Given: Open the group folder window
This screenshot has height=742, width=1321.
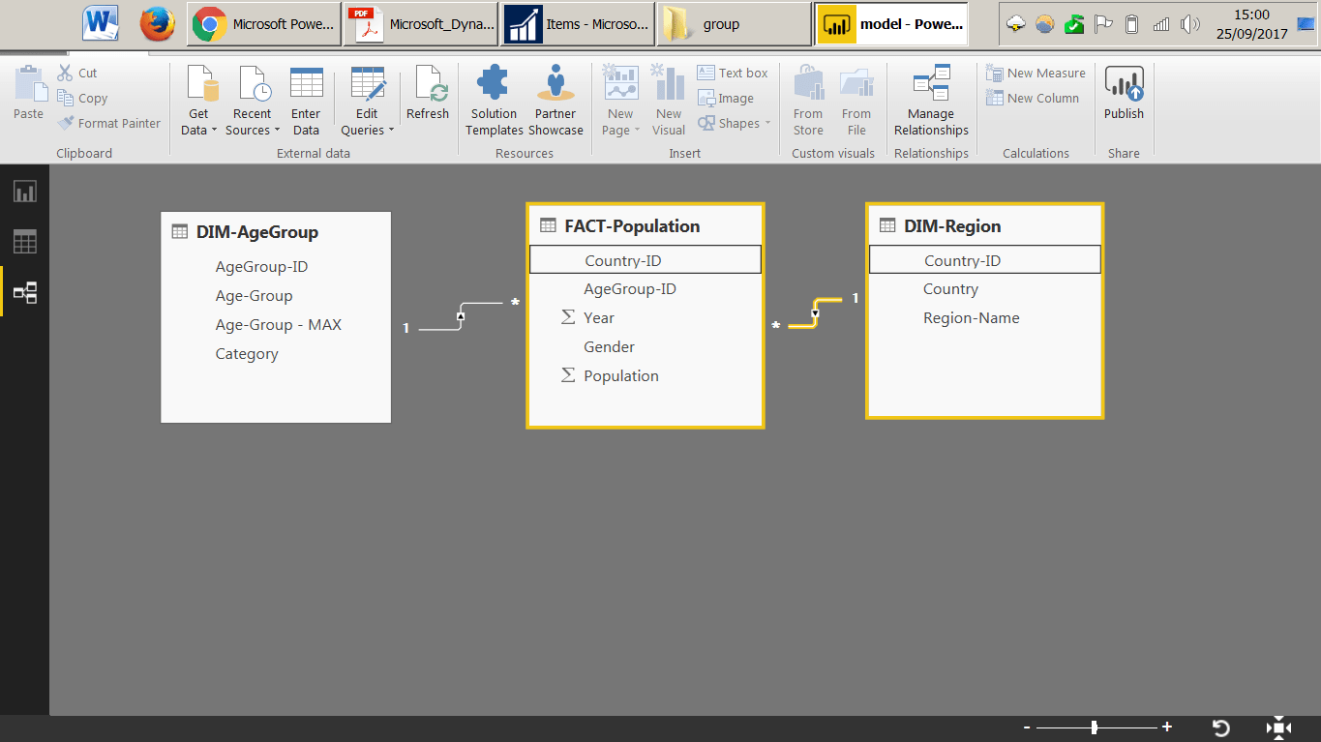Looking at the screenshot, I should click(x=735, y=24).
